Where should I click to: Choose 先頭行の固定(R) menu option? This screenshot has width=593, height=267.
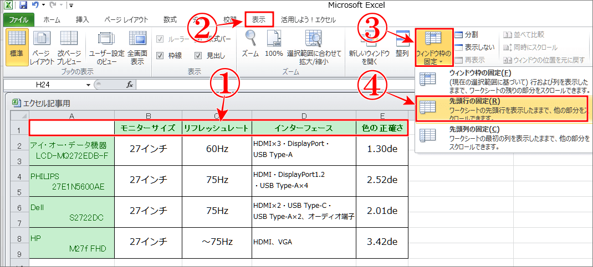pyautogui.click(x=502, y=108)
